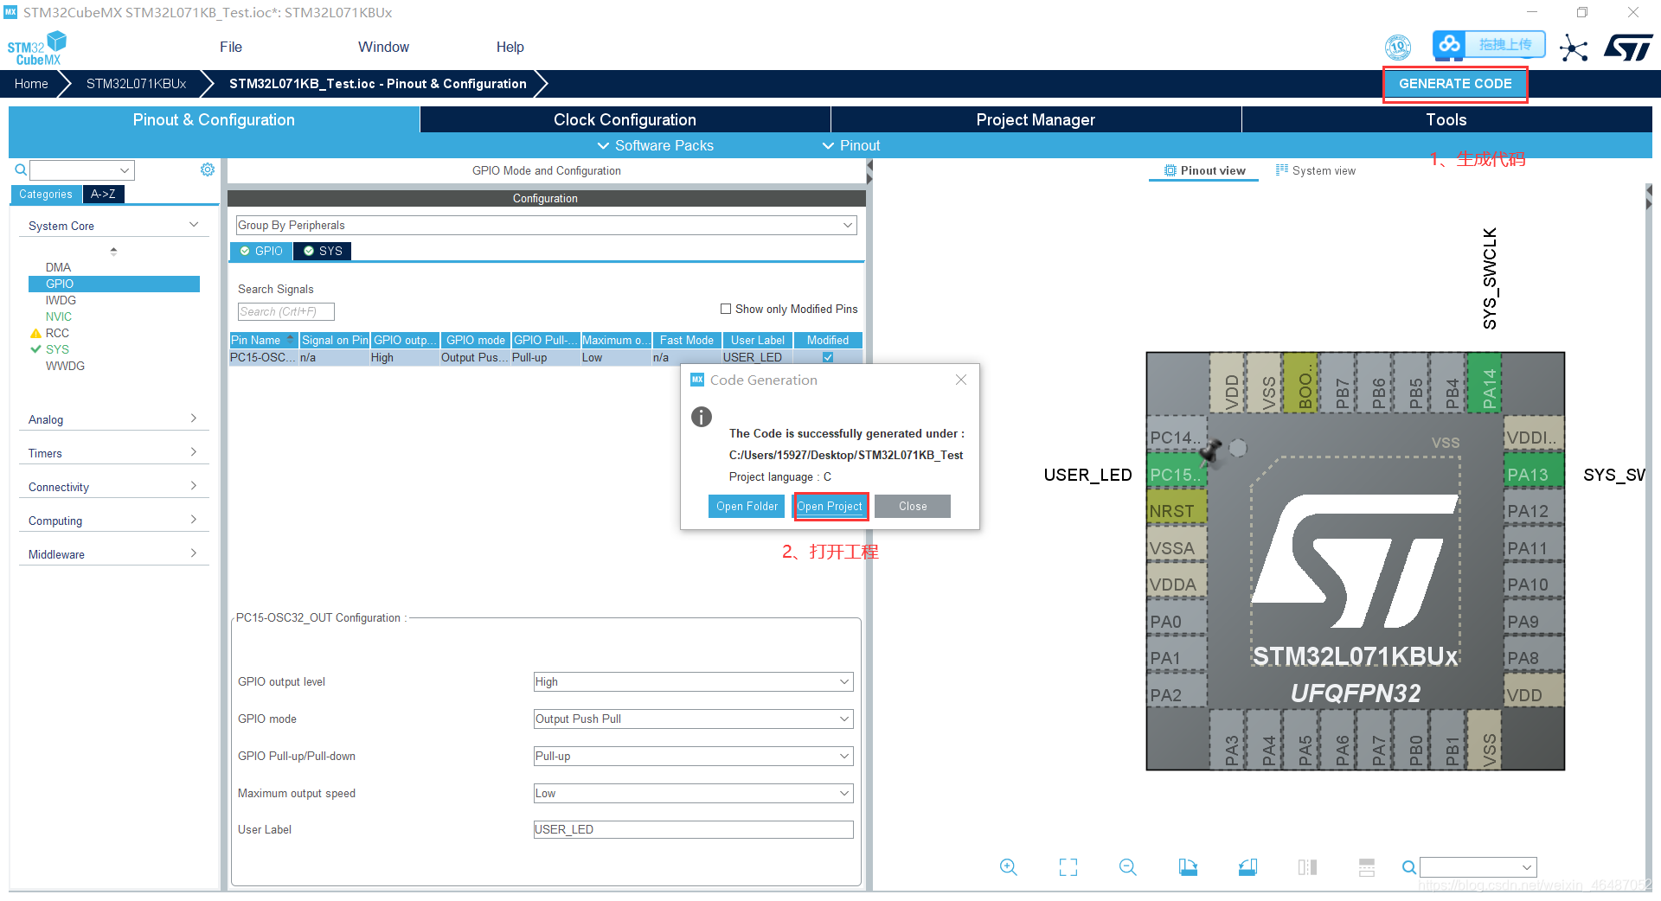This screenshot has width=1661, height=901.
Task: Open the categories settings gear icon
Action: (208, 169)
